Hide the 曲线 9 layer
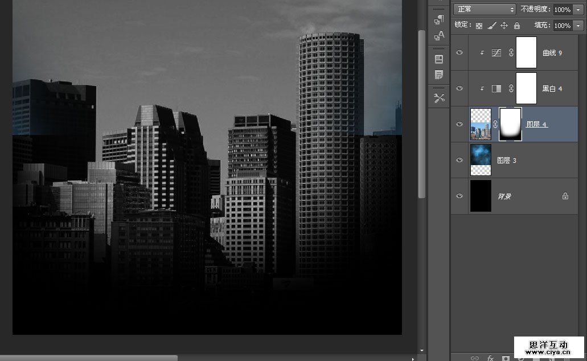This screenshot has width=587, height=361. (459, 52)
